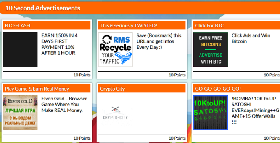
Task: Click the BTC-FLASH ad title
Action: tap(18, 25)
